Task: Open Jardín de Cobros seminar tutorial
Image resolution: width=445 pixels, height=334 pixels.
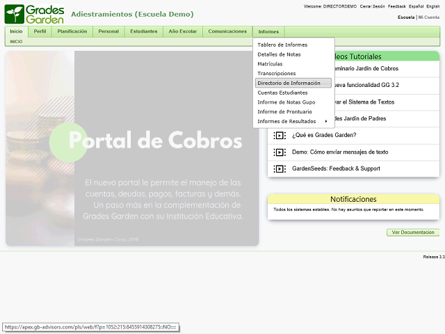Action: tap(366, 68)
